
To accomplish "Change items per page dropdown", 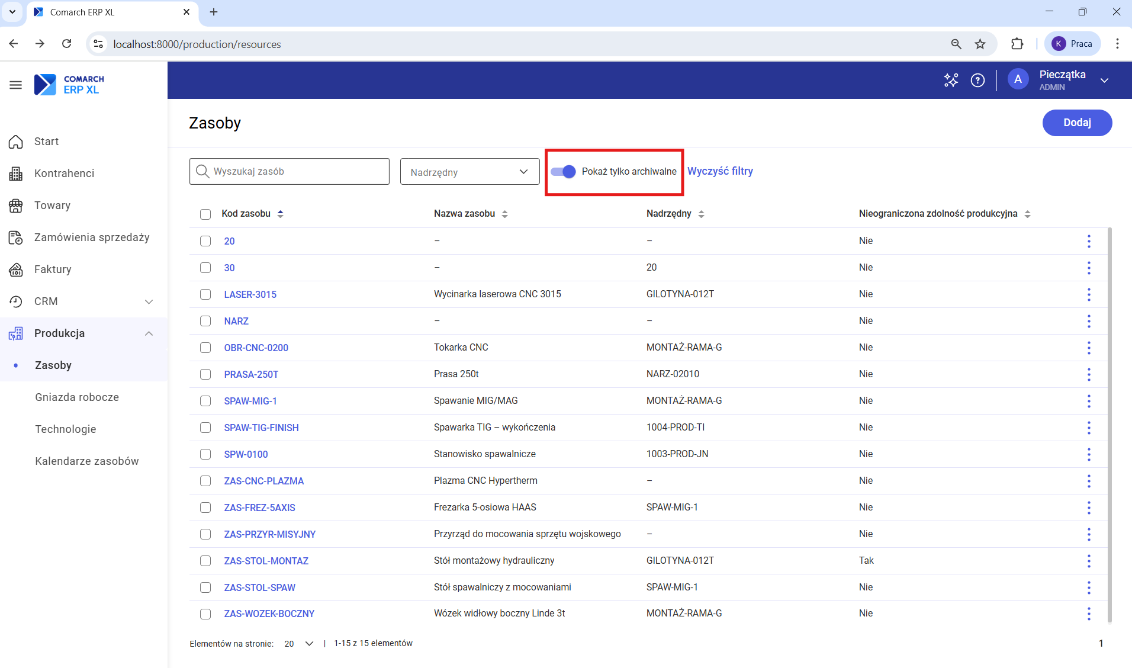I will pyautogui.click(x=299, y=644).
